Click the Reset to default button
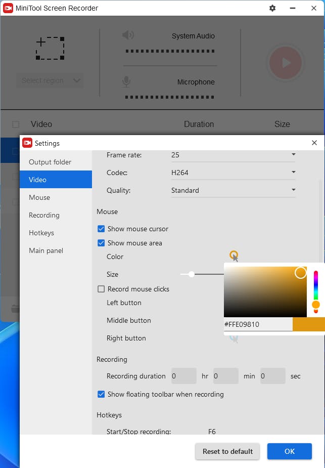325x468 pixels. click(227, 451)
